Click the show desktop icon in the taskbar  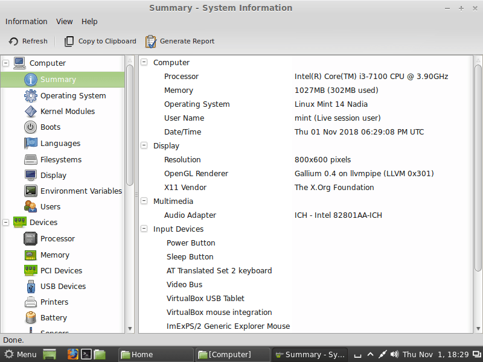tap(50, 355)
